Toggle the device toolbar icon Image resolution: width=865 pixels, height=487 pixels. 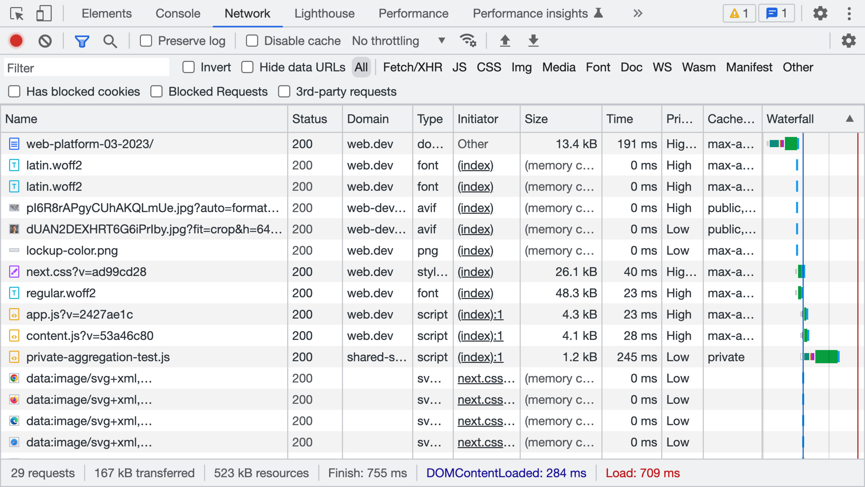click(x=44, y=14)
